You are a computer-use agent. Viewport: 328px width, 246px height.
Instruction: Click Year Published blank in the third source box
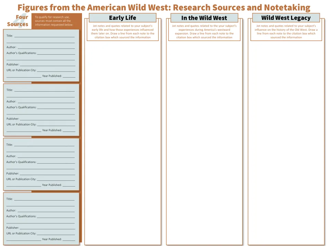(x=69, y=185)
